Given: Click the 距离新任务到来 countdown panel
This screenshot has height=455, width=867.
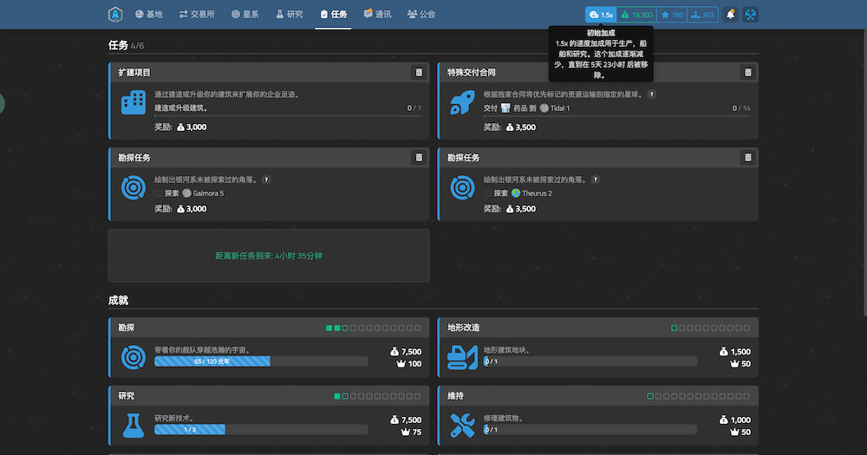Looking at the screenshot, I should click(x=269, y=256).
